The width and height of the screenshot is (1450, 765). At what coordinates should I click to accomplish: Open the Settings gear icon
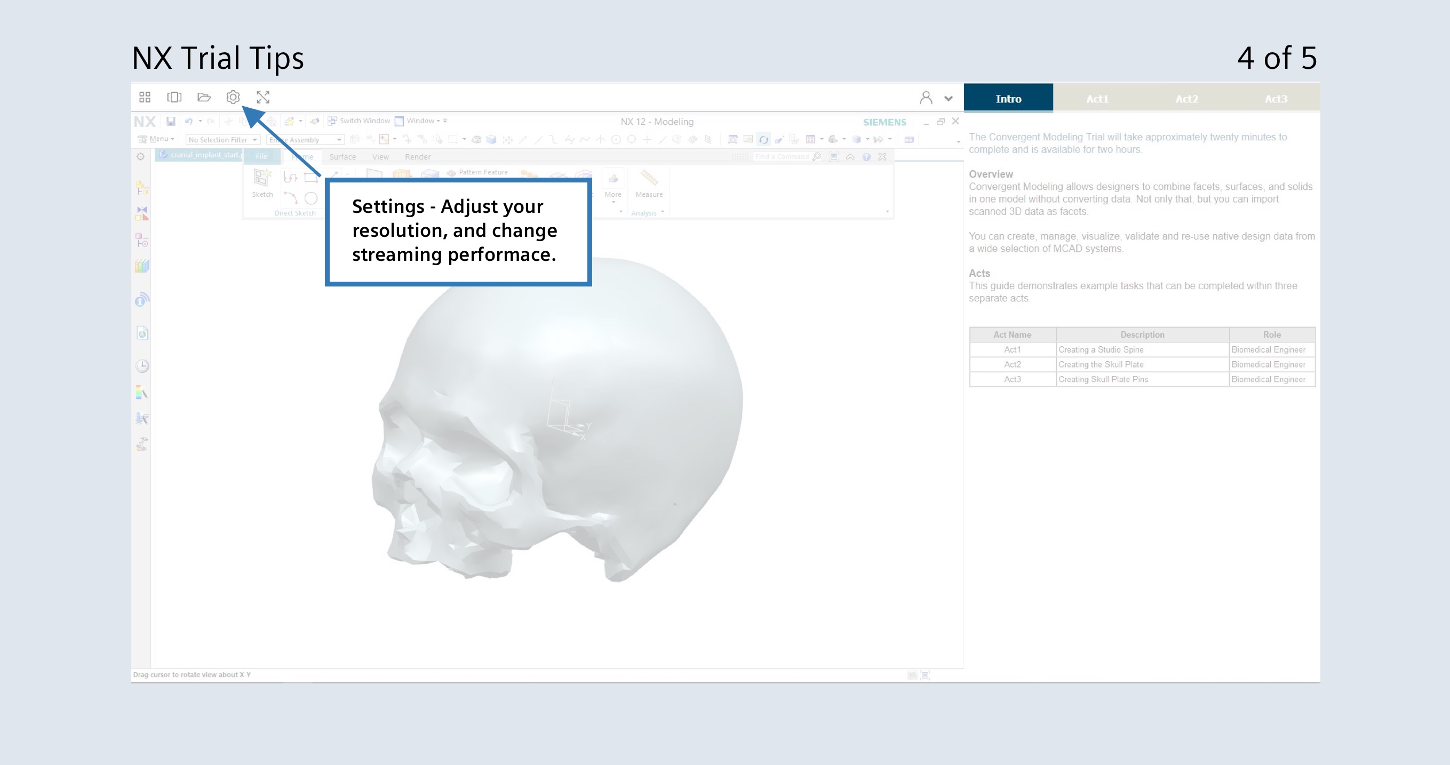coord(233,98)
